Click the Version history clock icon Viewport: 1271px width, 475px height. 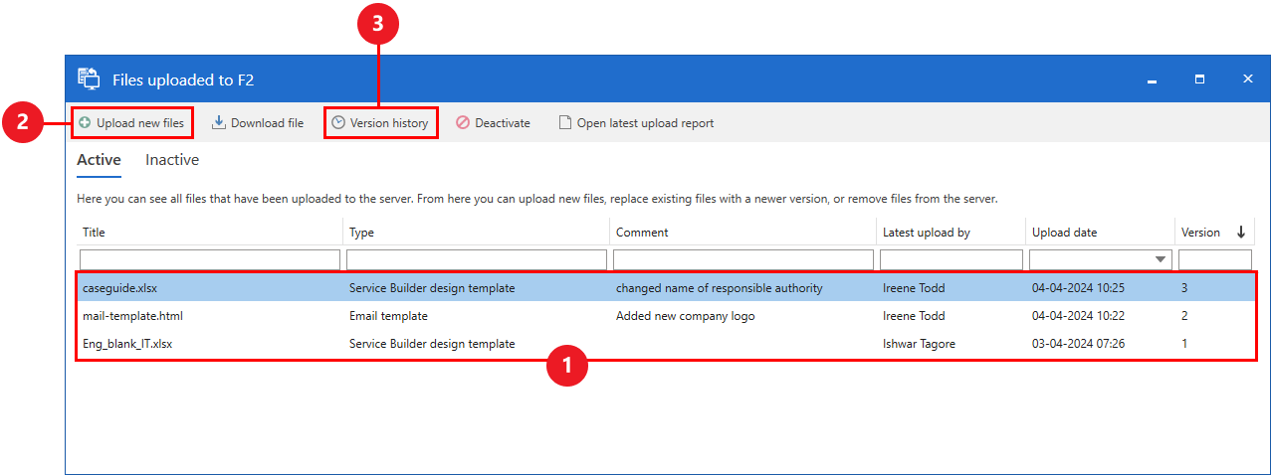[338, 123]
